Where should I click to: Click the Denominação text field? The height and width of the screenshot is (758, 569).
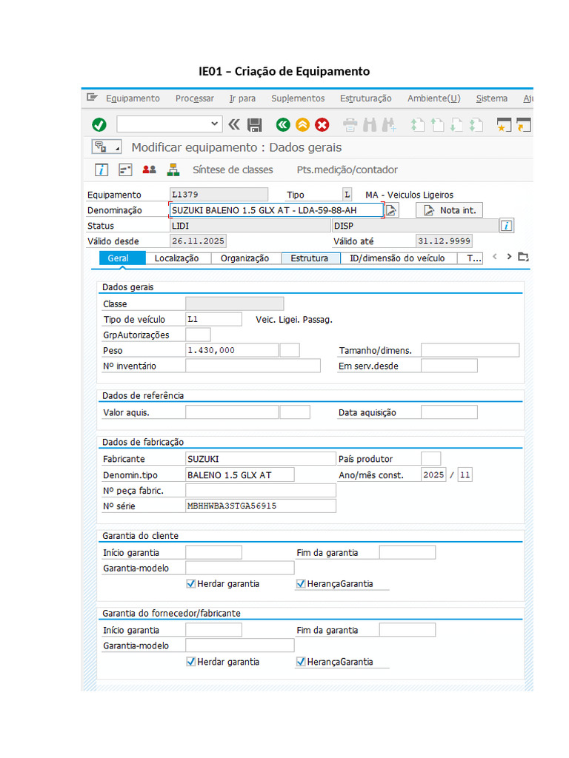pyautogui.click(x=276, y=210)
